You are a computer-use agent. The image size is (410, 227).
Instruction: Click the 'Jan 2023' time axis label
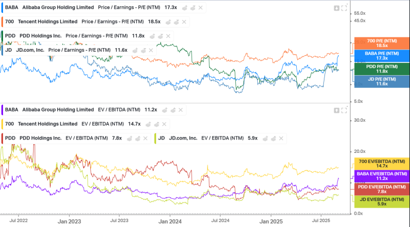(x=69, y=221)
